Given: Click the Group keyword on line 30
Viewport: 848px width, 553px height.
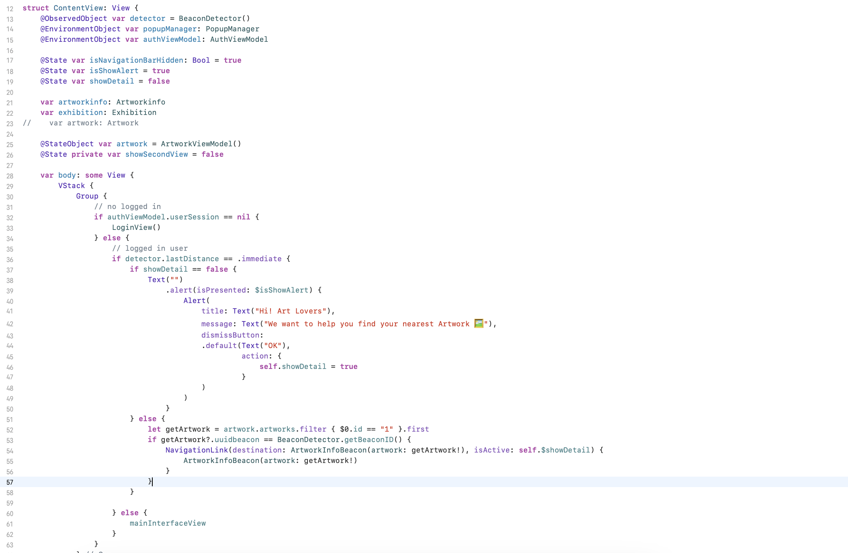Looking at the screenshot, I should tap(87, 196).
